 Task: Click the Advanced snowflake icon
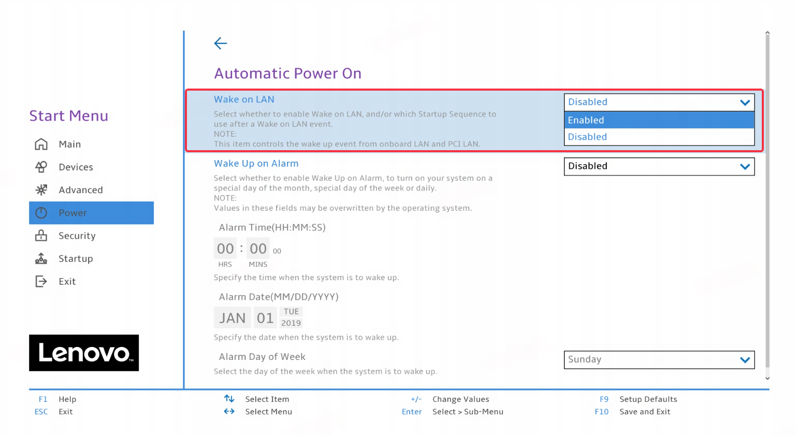pyautogui.click(x=41, y=190)
